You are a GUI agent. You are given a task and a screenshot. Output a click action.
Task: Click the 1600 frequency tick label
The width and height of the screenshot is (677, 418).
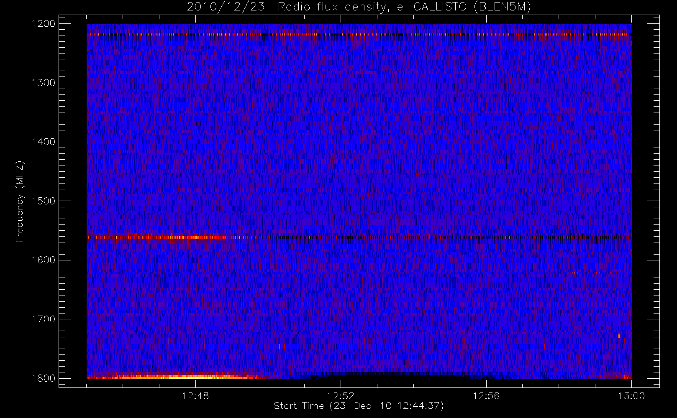point(44,260)
